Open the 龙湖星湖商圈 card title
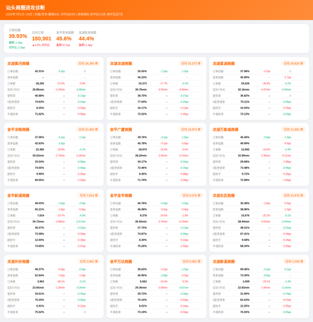The image size is (313, 322). (223, 64)
